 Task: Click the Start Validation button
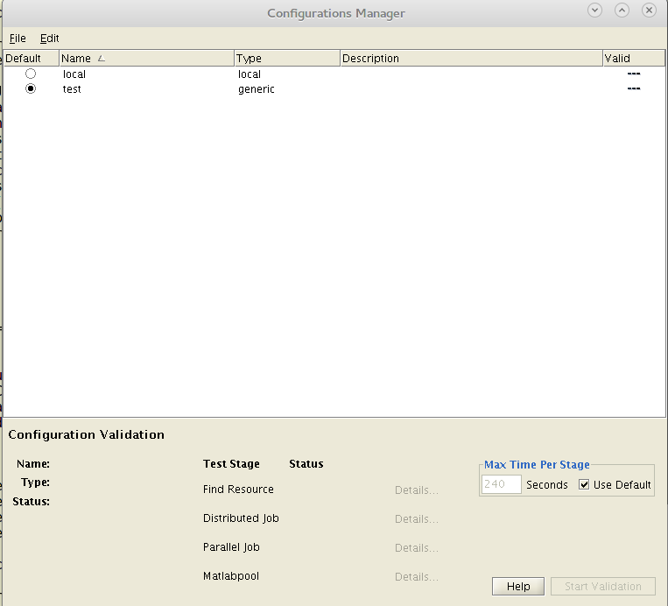tap(602, 587)
